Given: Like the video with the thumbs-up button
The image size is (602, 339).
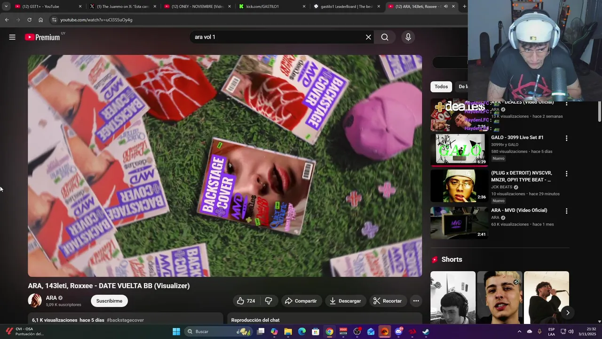Looking at the screenshot, I should [x=246, y=301].
